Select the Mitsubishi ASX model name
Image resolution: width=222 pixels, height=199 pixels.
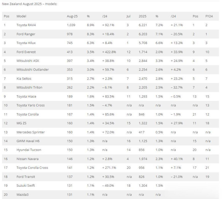[28, 61]
